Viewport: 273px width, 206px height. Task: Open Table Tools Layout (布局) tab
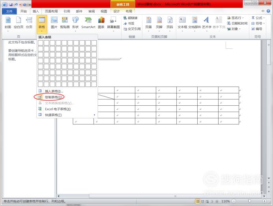pyautogui.click(x=129, y=11)
